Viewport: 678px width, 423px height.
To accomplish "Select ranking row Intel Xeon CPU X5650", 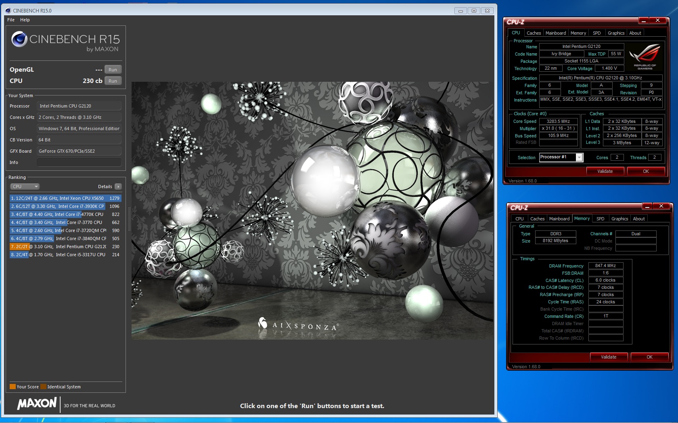I will [x=65, y=198].
